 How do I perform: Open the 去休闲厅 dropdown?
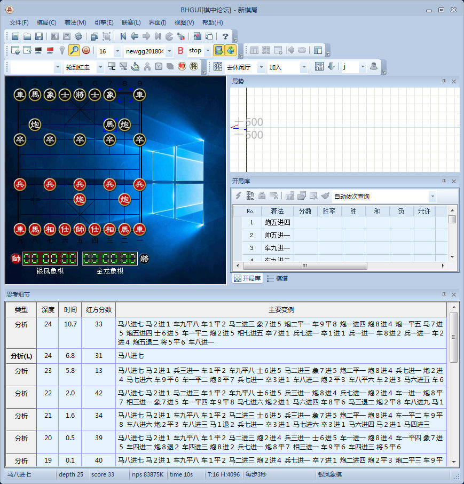pos(261,67)
